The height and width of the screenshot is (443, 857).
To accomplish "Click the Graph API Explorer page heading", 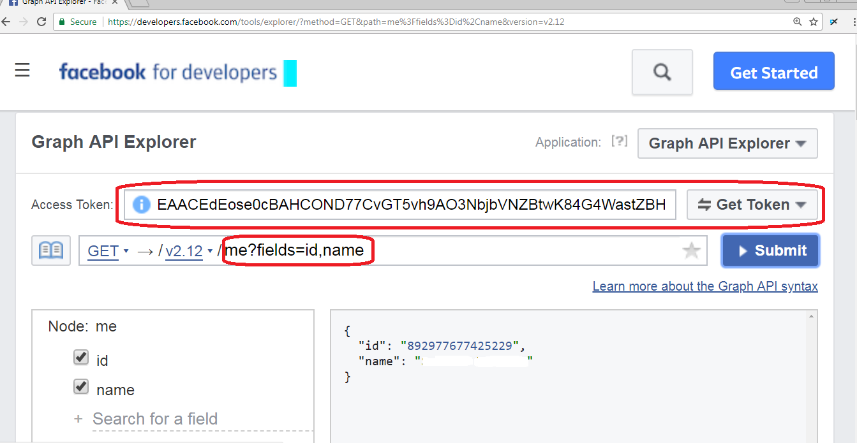I will 114,142.
